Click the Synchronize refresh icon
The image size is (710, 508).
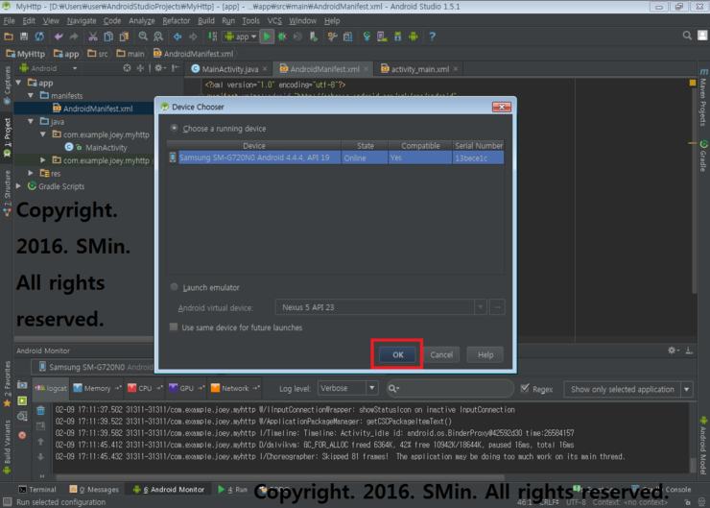40,36
